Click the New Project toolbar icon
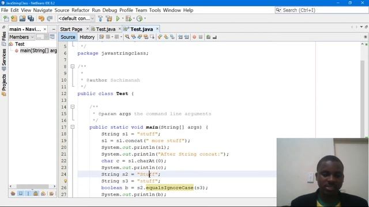This screenshot has height=207, width=369. click(x=14, y=18)
